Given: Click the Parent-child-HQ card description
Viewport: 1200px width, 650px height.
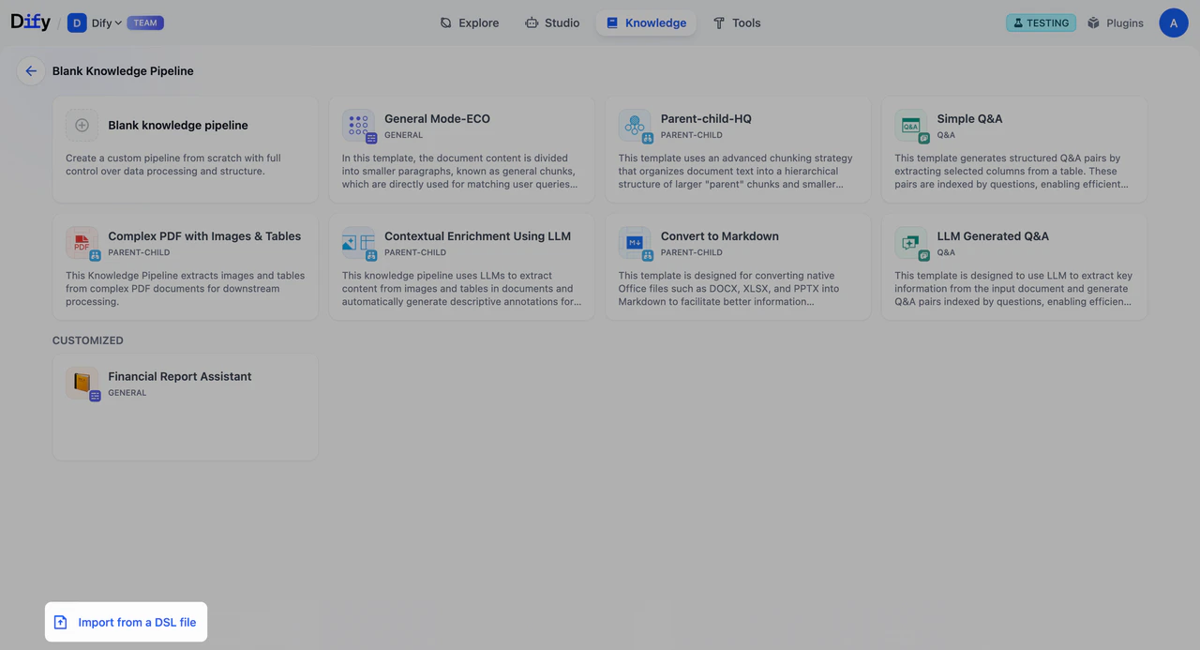Looking at the screenshot, I should coord(736,171).
